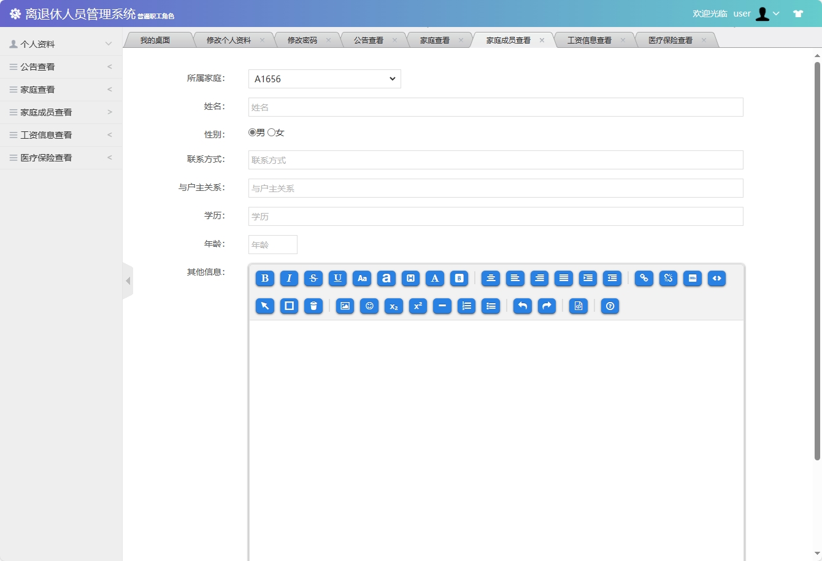Select the 女 gender radio button
The width and height of the screenshot is (822, 561).
coord(270,132)
